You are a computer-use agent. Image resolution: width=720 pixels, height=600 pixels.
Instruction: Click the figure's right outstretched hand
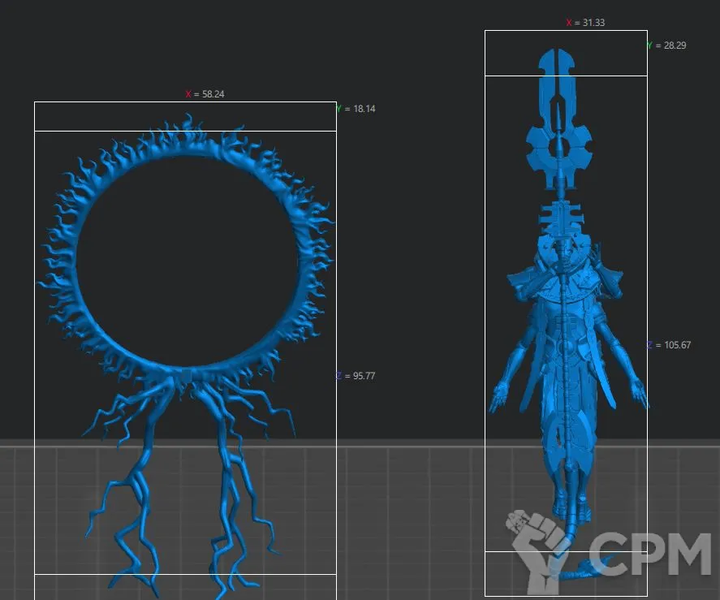(638, 396)
